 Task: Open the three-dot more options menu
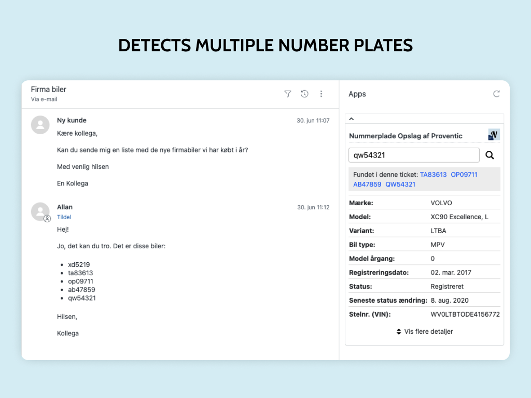click(321, 94)
